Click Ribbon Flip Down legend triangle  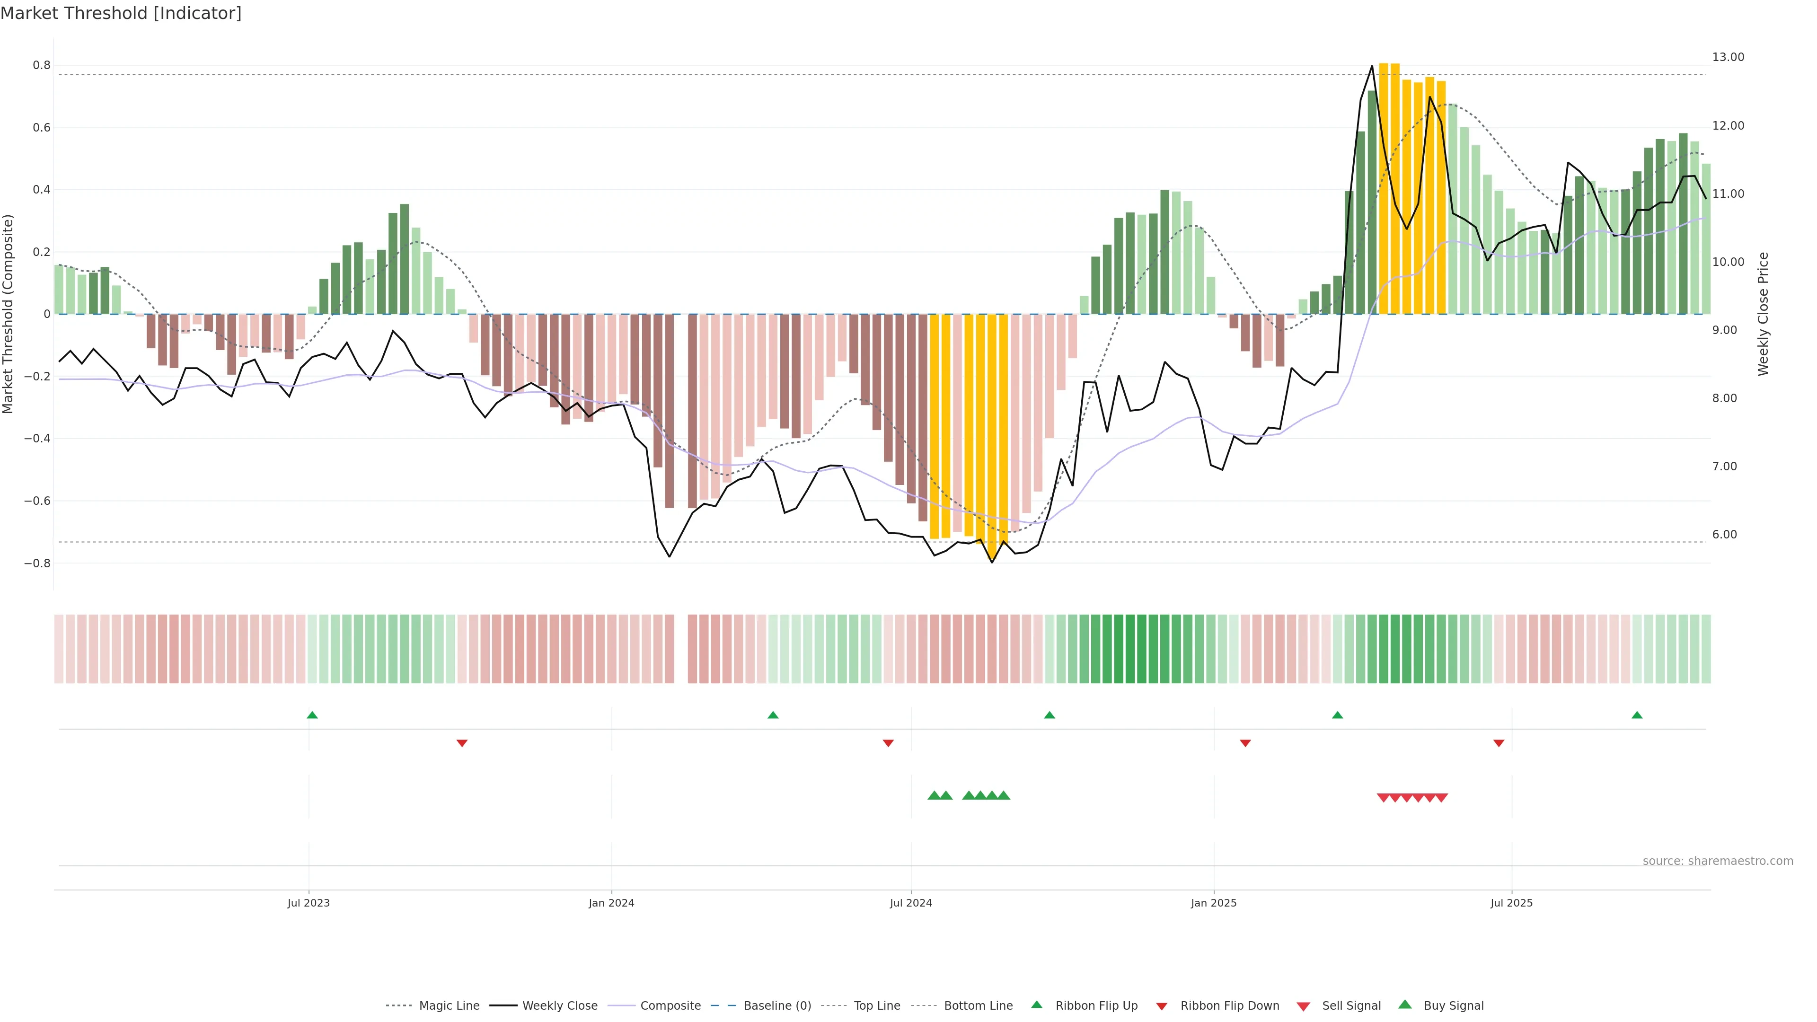1162,1006
